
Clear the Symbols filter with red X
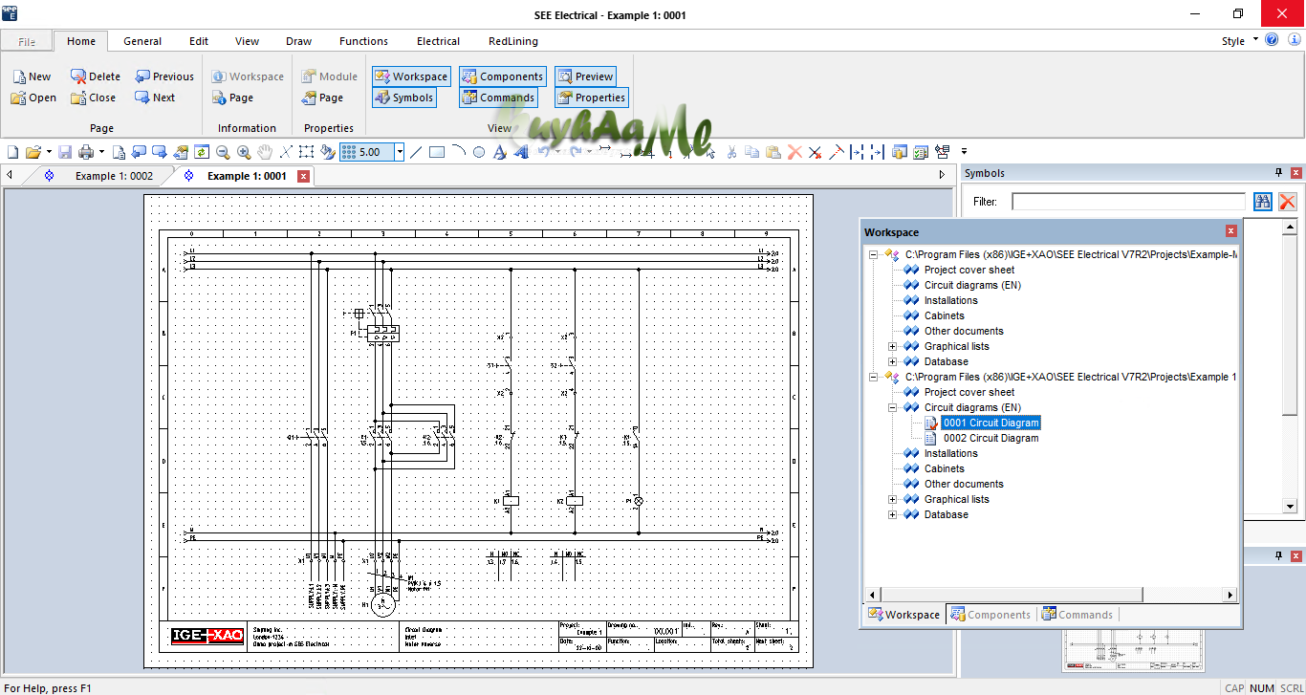coord(1288,202)
